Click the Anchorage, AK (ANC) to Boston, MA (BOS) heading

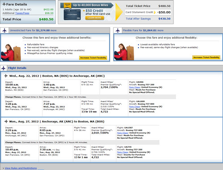[x=73, y=121]
